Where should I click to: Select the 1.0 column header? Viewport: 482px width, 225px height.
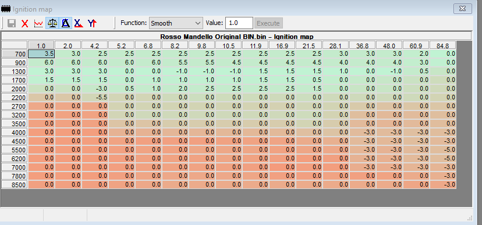click(x=41, y=45)
